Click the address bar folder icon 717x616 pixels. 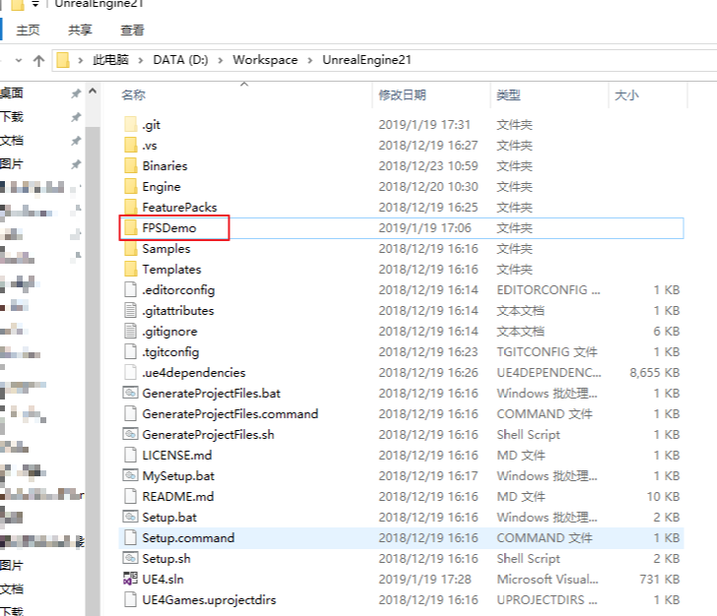[x=63, y=60]
